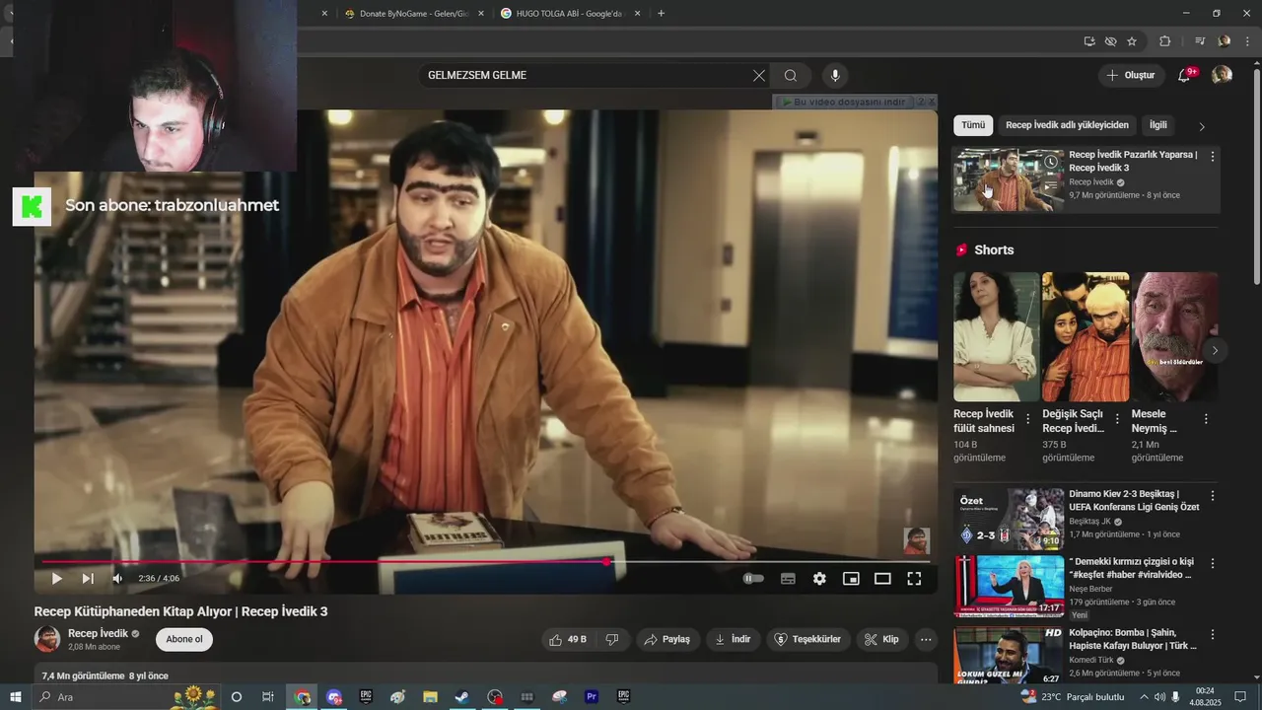The width and height of the screenshot is (1262, 710).
Task: Open options for Dinamo Kiev 2-3 Beşiktaş video
Action: [x=1213, y=495]
